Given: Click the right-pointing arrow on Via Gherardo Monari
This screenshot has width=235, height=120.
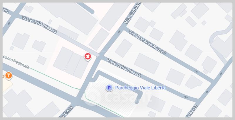Looking at the screenshot, I should (x=196, y=71).
